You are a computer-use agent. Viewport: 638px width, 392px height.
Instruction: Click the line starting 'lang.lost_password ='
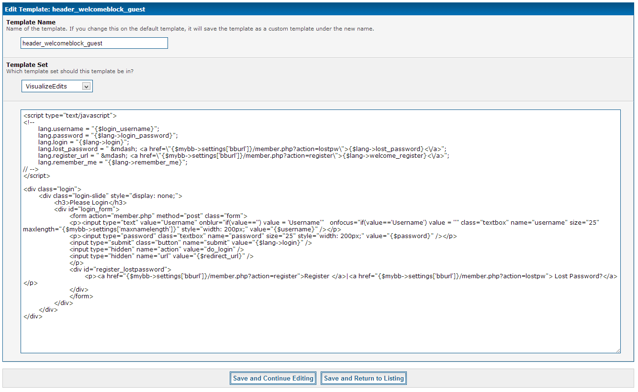(x=242, y=149)
